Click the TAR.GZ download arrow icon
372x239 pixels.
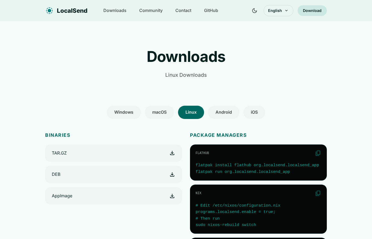click(x=172, y=153)
